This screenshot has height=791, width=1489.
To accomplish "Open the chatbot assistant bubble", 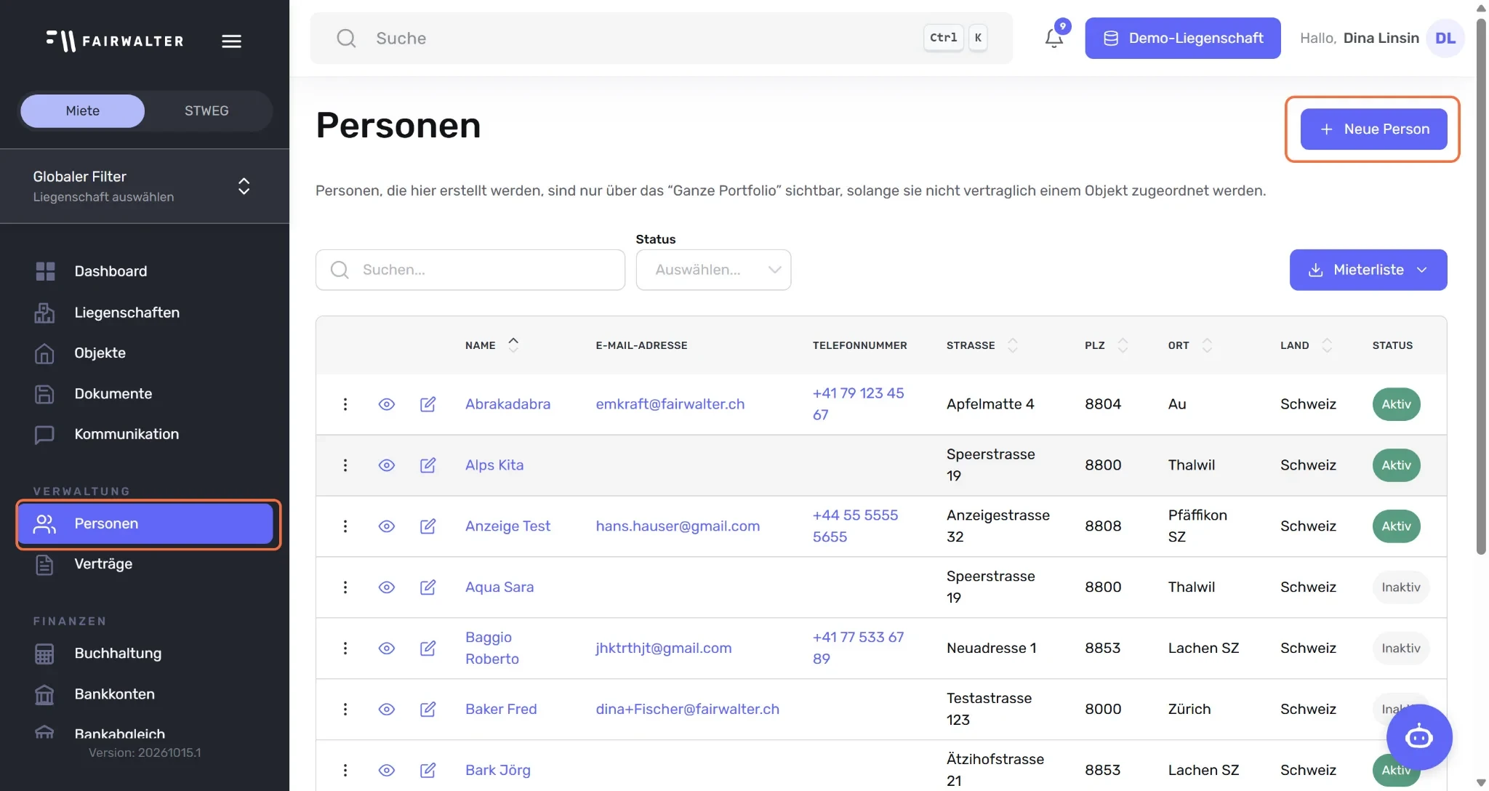I will [1418, 736].
